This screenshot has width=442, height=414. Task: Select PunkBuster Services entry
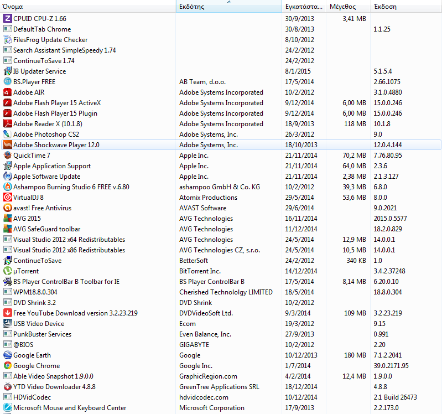(x=221, y=334)
